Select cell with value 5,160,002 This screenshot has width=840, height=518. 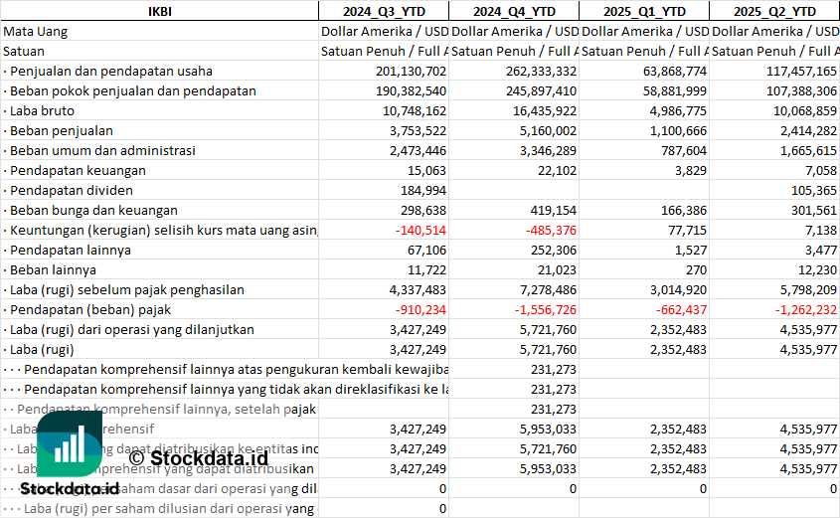point(514,130)
